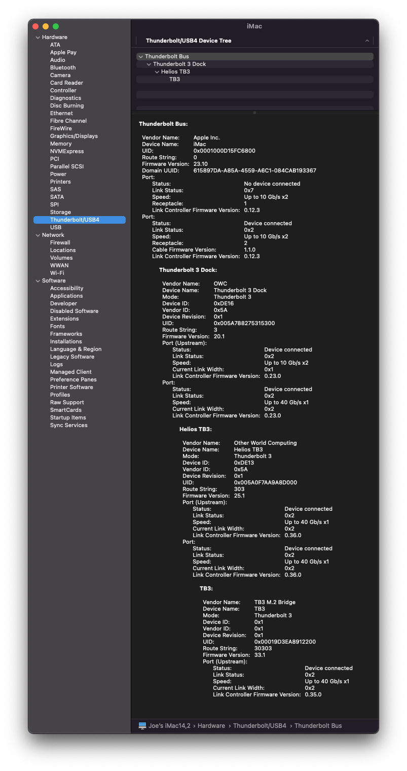Collapse the Network section in sidebar
This screenshot has height=771, width=407.
(x=38, y=235)
